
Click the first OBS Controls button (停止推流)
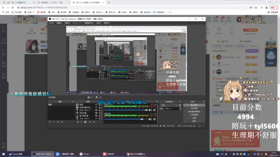[194, 105]
